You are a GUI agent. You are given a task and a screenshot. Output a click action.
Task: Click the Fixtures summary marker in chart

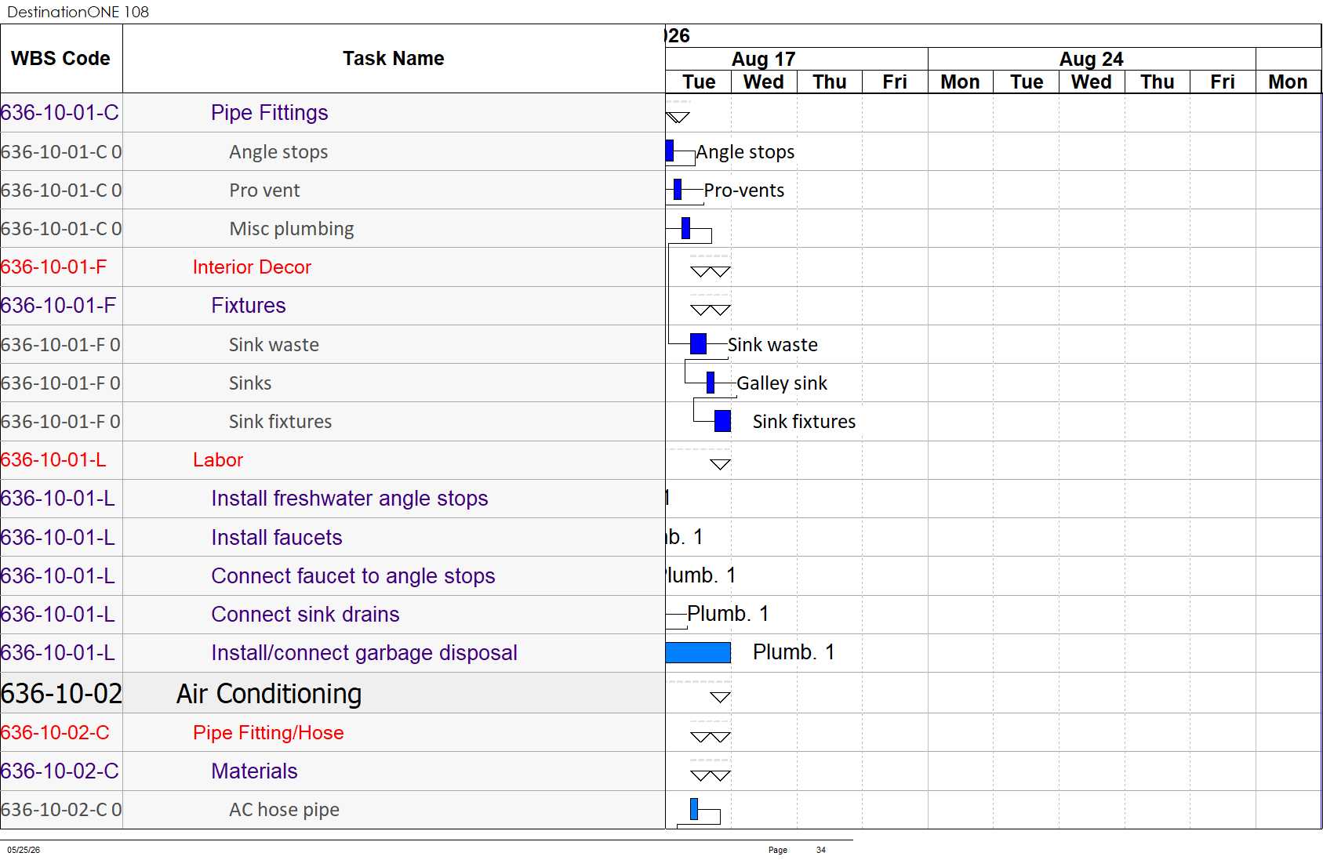[711, 310]
